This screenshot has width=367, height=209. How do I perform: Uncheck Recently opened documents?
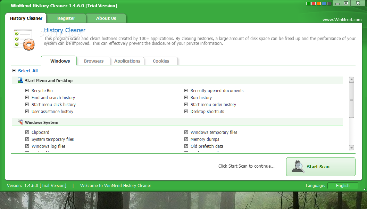[x=186, y=90]
